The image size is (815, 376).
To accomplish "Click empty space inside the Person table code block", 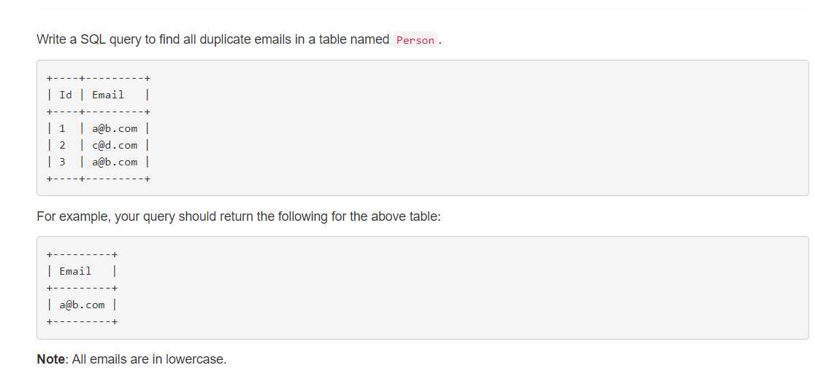I will click(x=468, y=128).
